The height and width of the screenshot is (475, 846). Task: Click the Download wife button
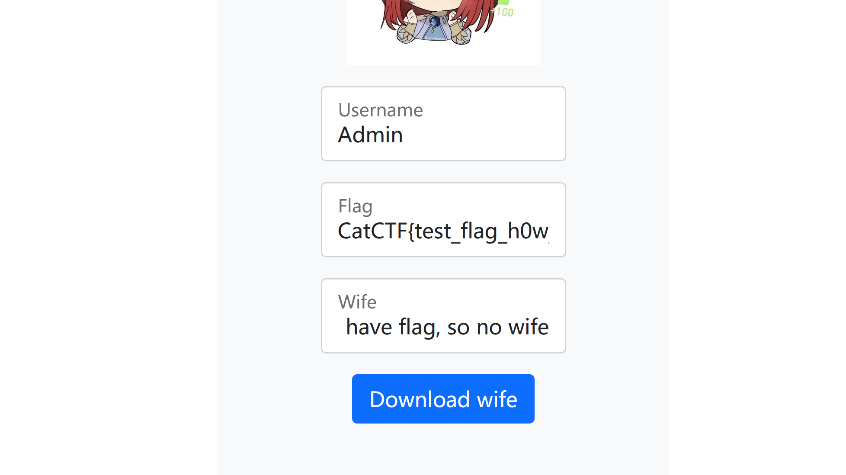(443, 398)
